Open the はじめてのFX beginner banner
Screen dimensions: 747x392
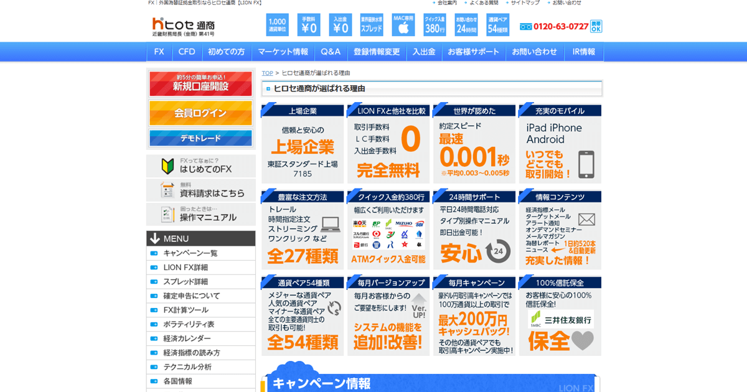coord(201,166)
